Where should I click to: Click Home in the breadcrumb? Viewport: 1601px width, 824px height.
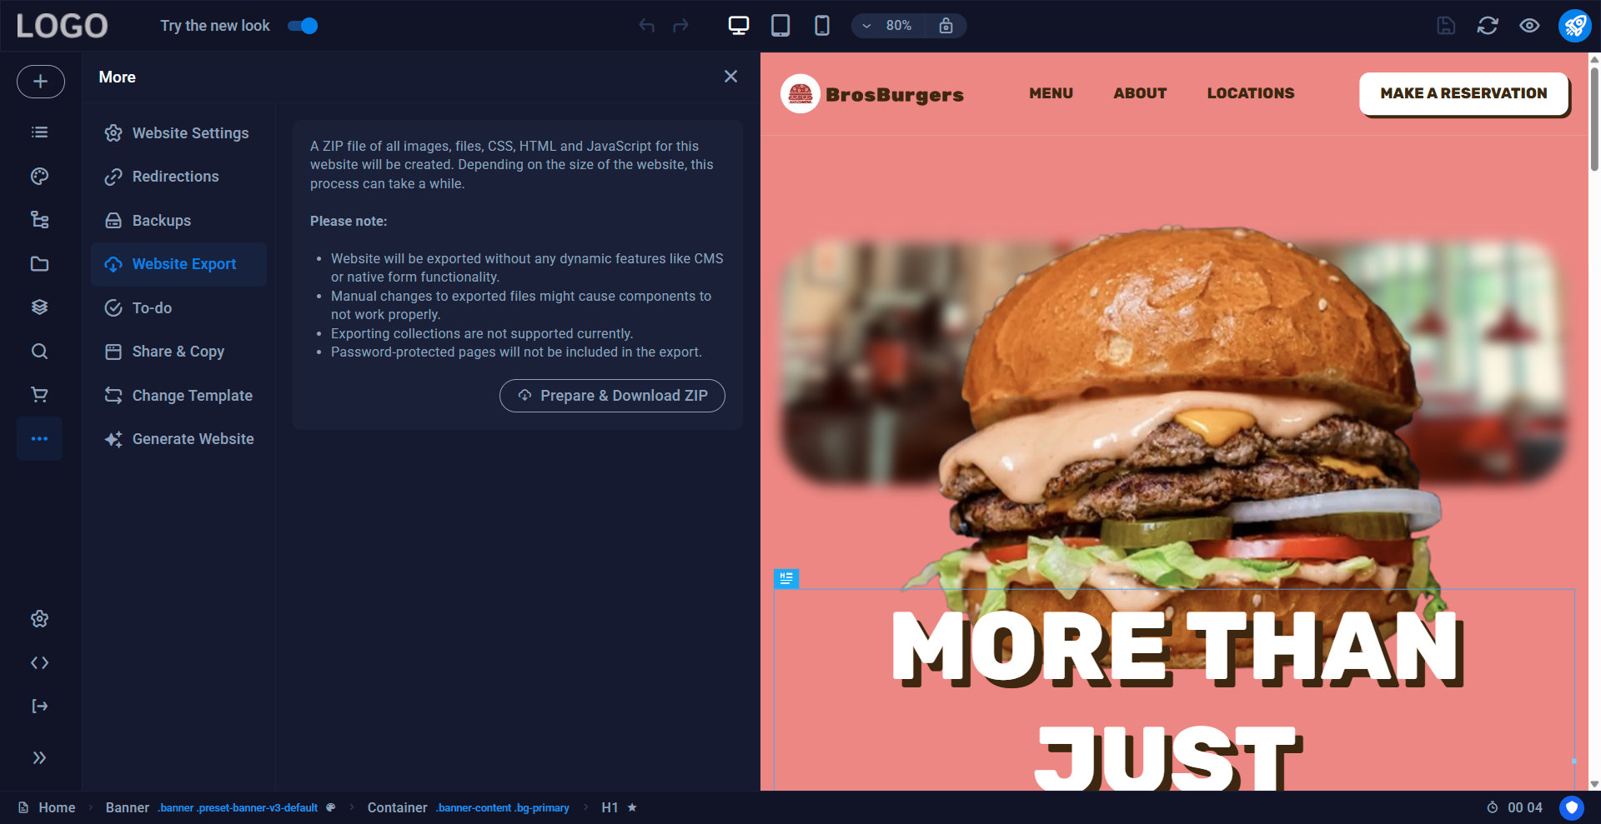(x=57, y=807)
